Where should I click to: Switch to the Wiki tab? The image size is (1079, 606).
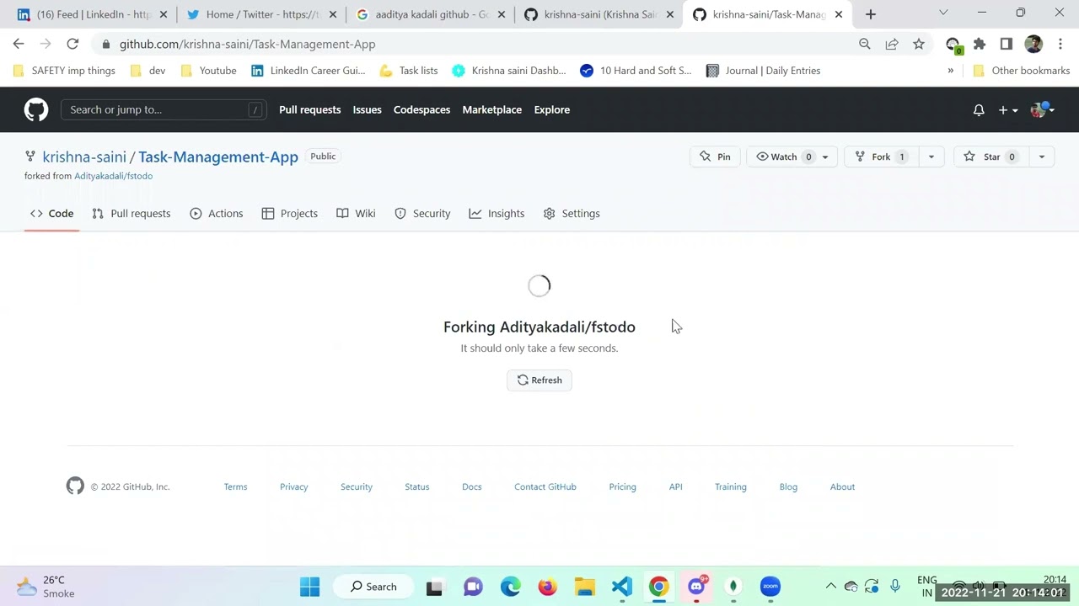pos(356,214)
